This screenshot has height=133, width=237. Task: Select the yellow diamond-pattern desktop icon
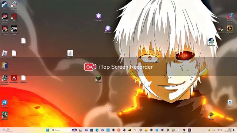211,116
